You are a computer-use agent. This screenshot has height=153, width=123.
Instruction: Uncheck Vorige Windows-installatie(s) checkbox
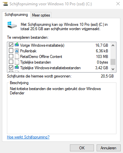[11, 45]
